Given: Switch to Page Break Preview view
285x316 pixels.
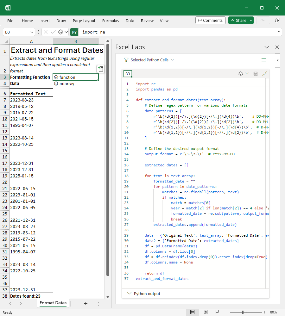Looking at the screenshot, I should coord(218,312).
